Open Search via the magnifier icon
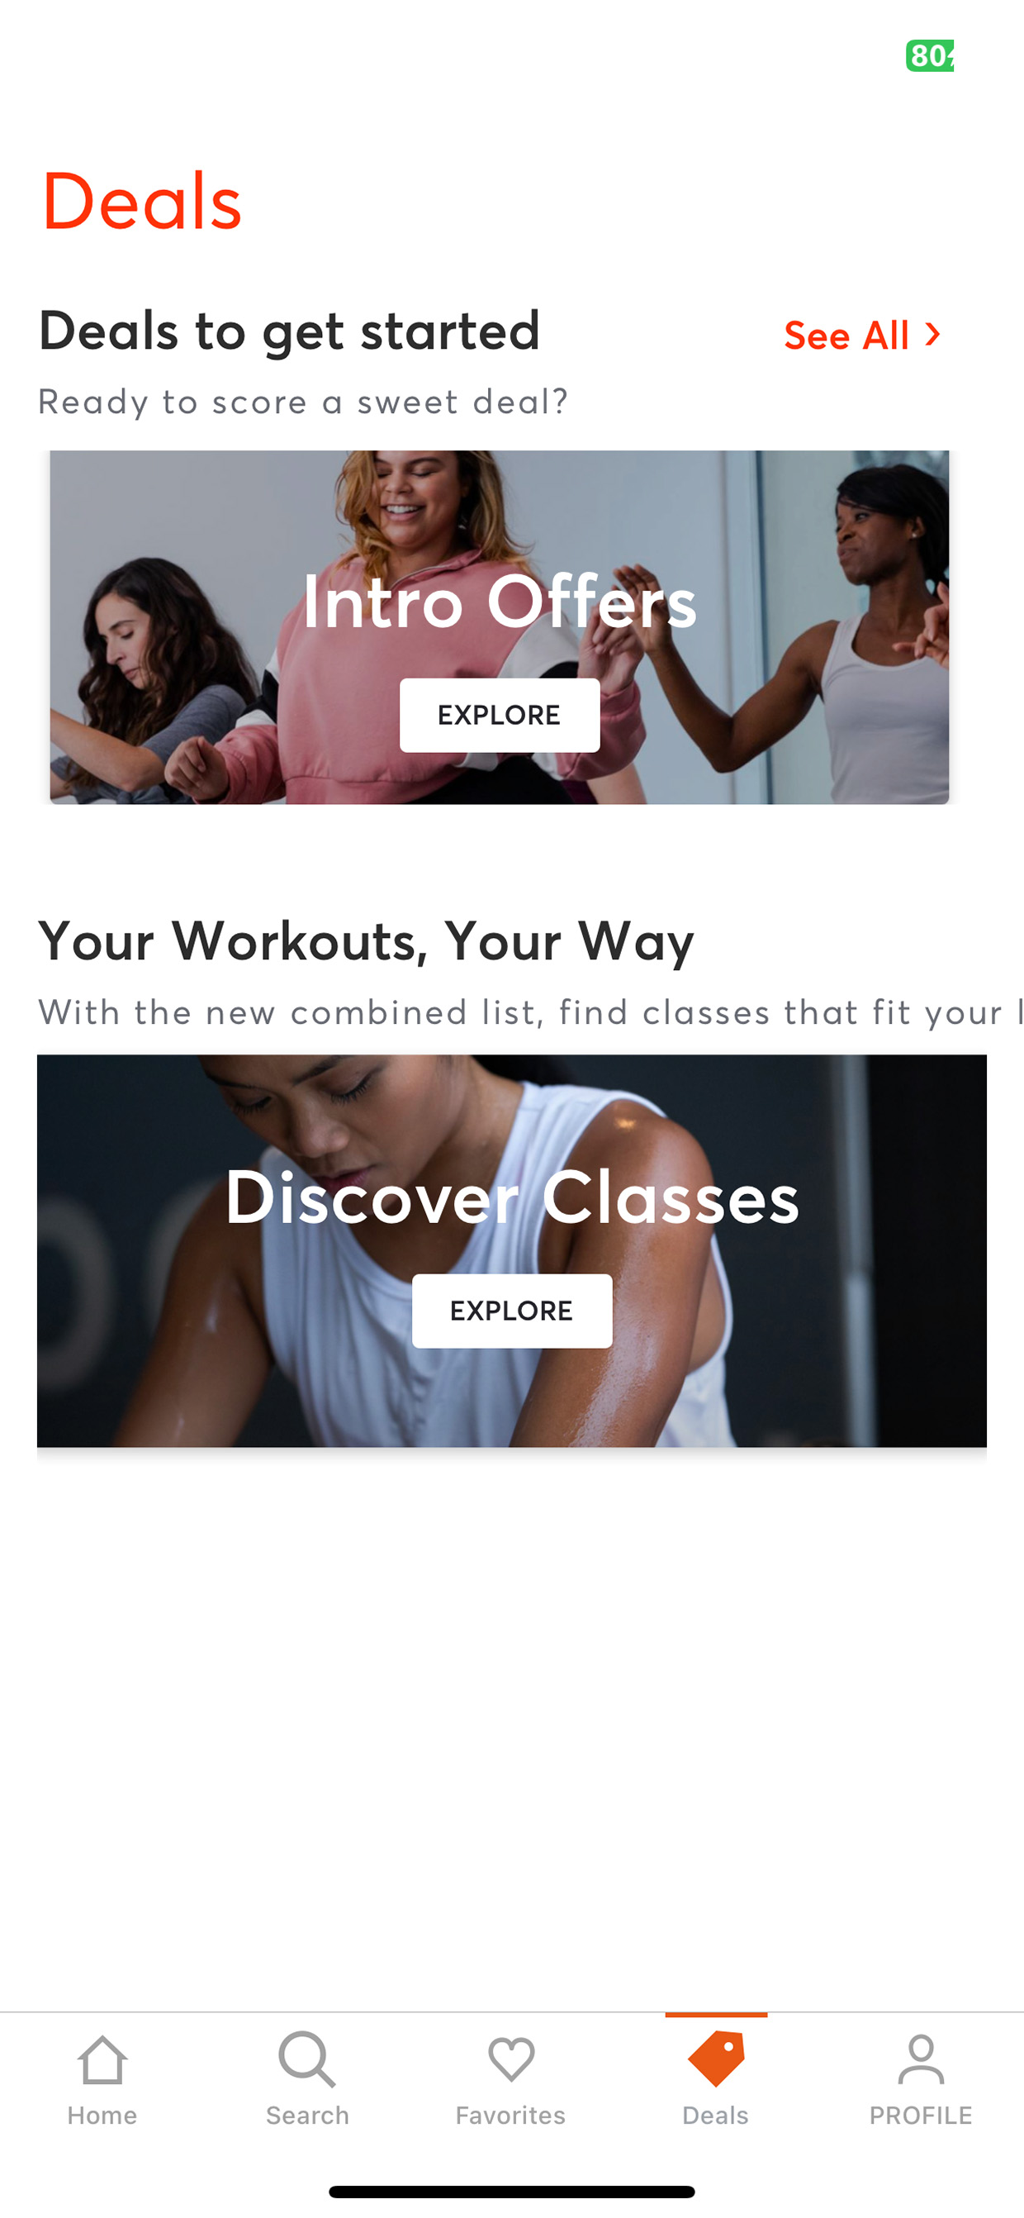 pos(307,2059)
